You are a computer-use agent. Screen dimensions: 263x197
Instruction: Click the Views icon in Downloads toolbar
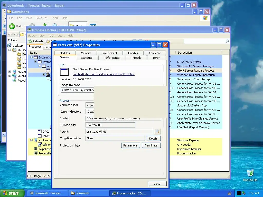[93, 25]
